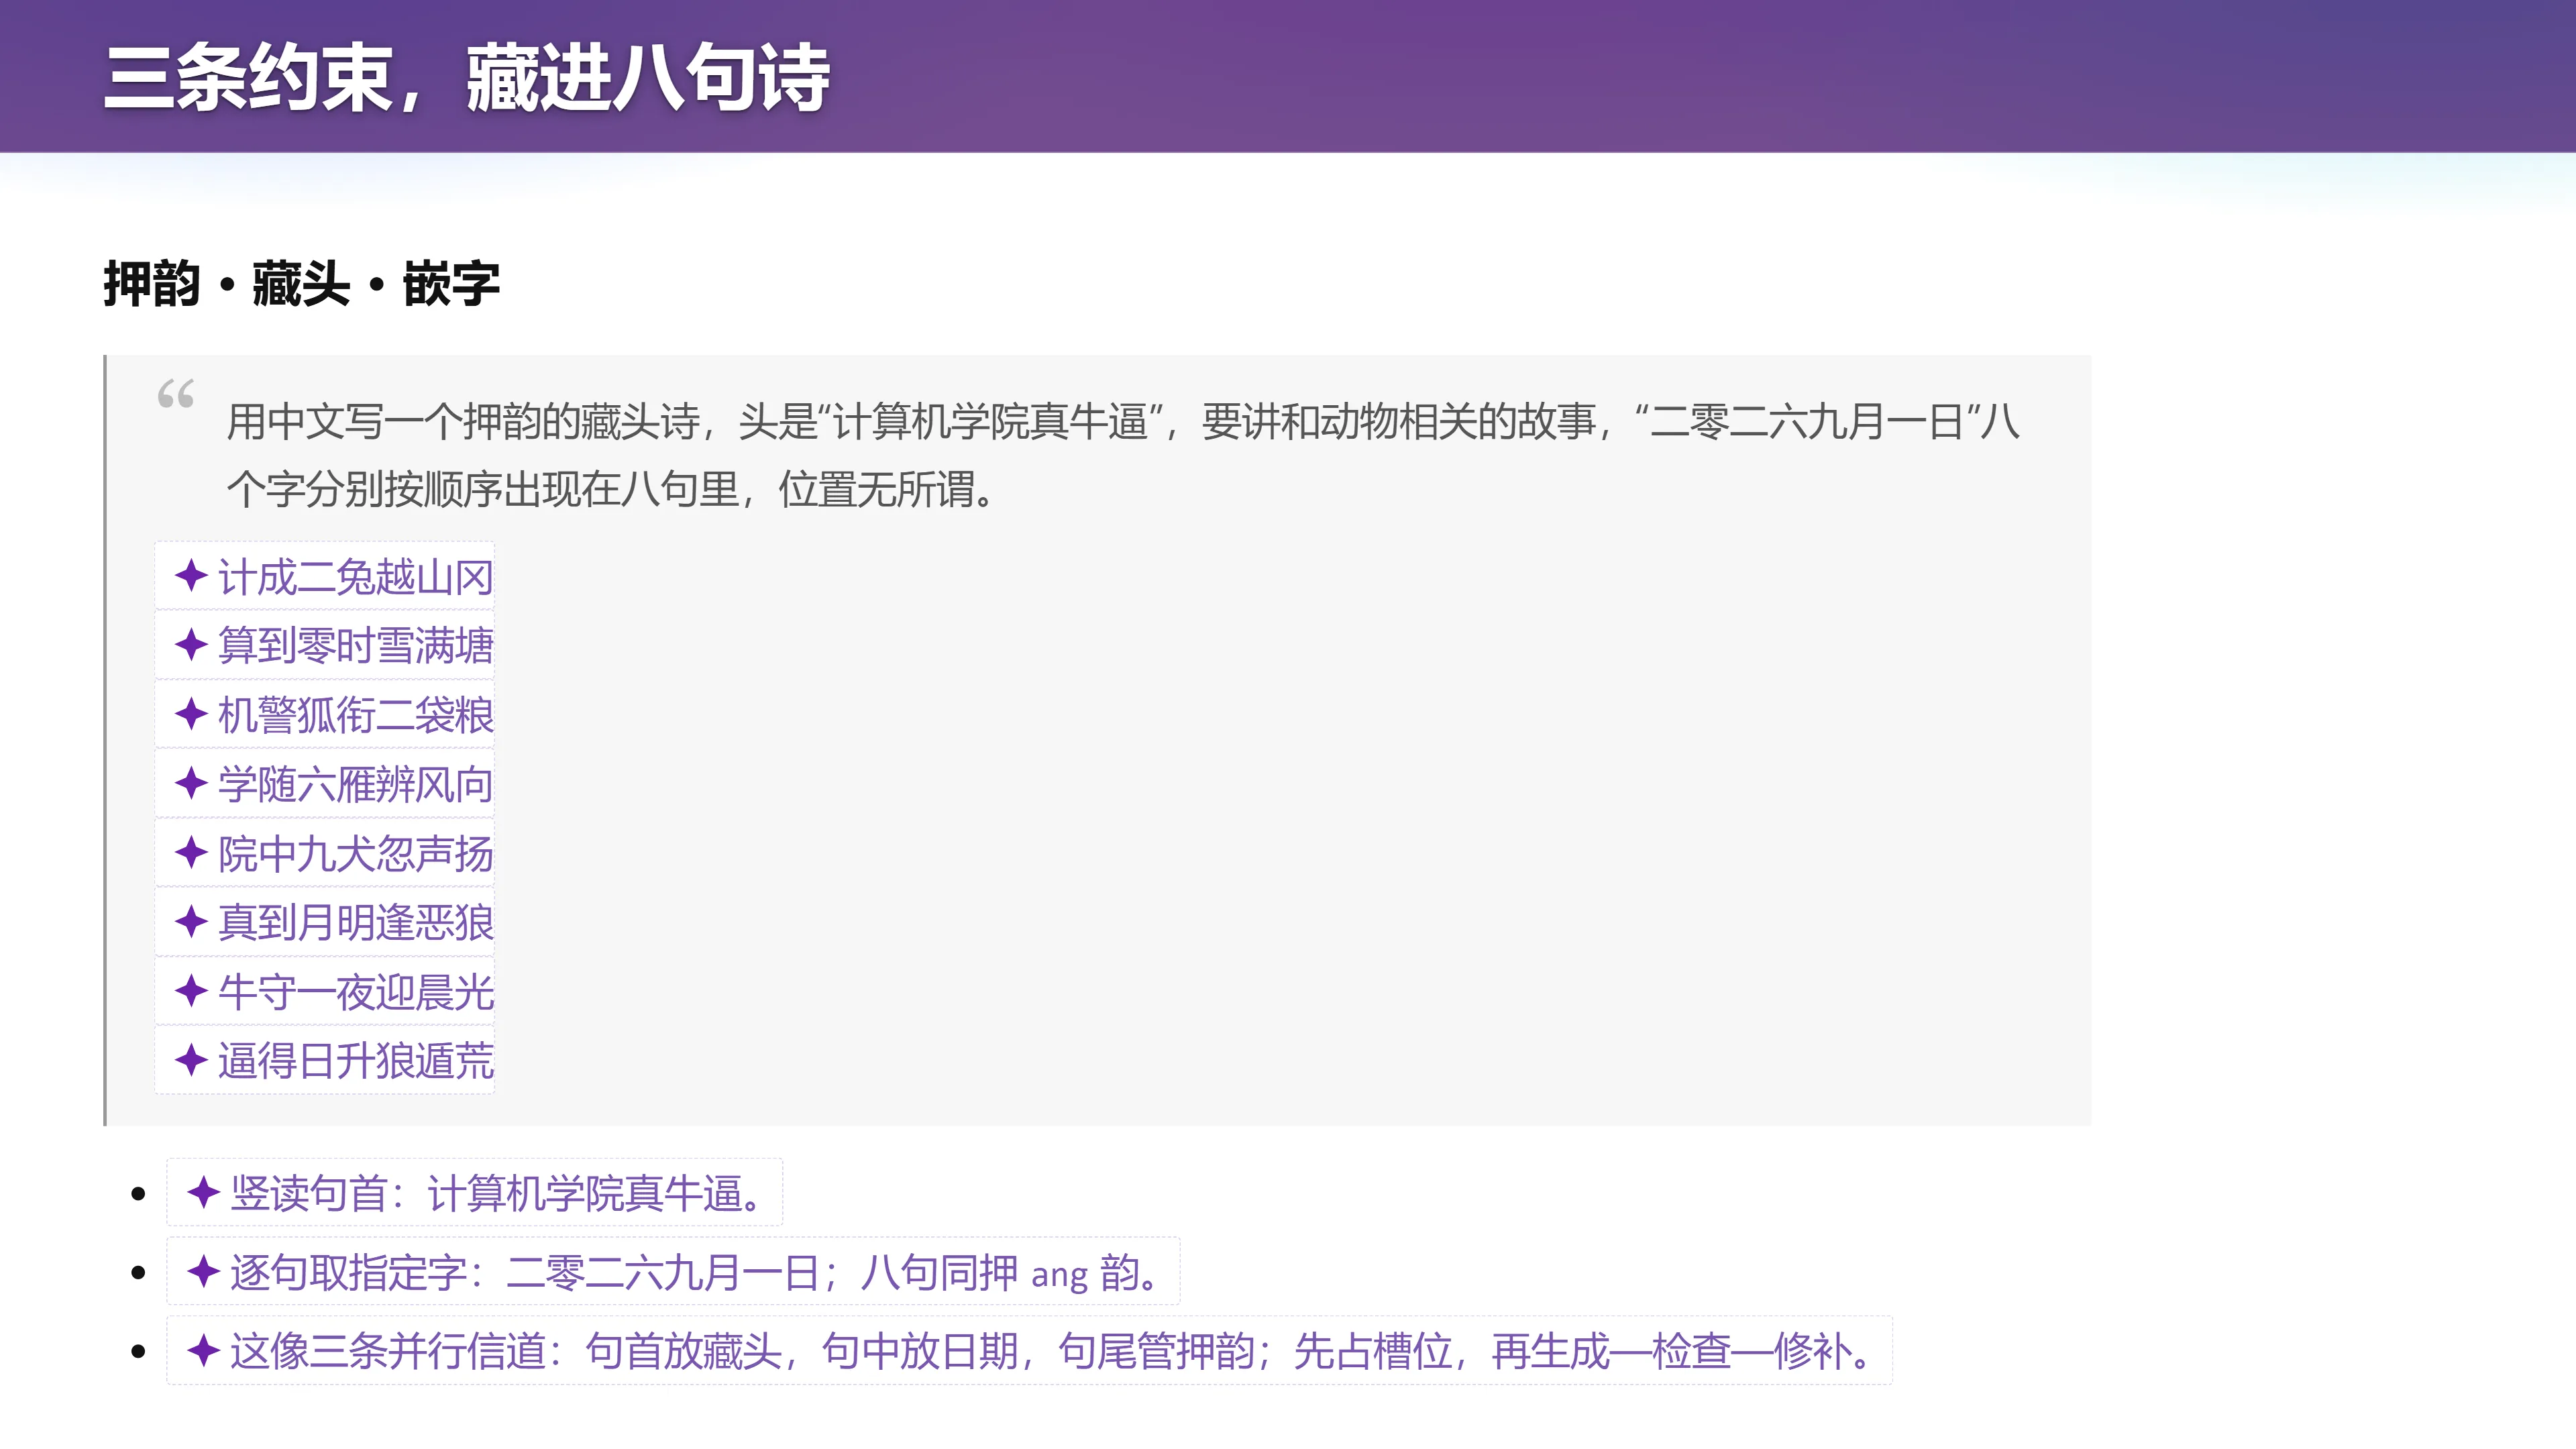
Task: Click the slide title 三条约束，藏进八句诗
Action: pos(467,77)
